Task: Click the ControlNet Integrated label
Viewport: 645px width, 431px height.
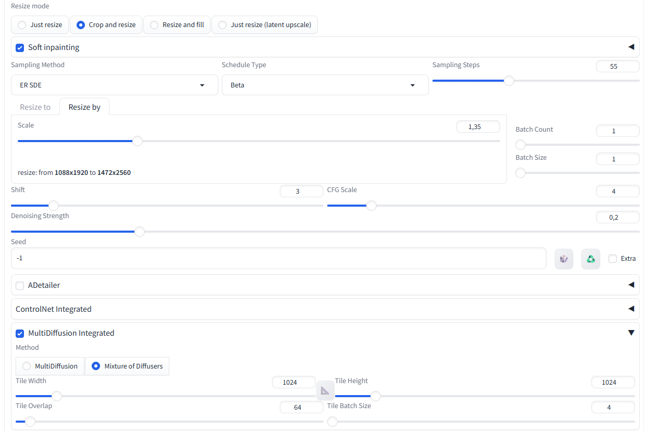Action: 54,309
